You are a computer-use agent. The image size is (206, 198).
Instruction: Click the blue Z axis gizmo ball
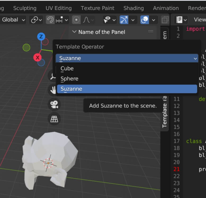point(41,36)
